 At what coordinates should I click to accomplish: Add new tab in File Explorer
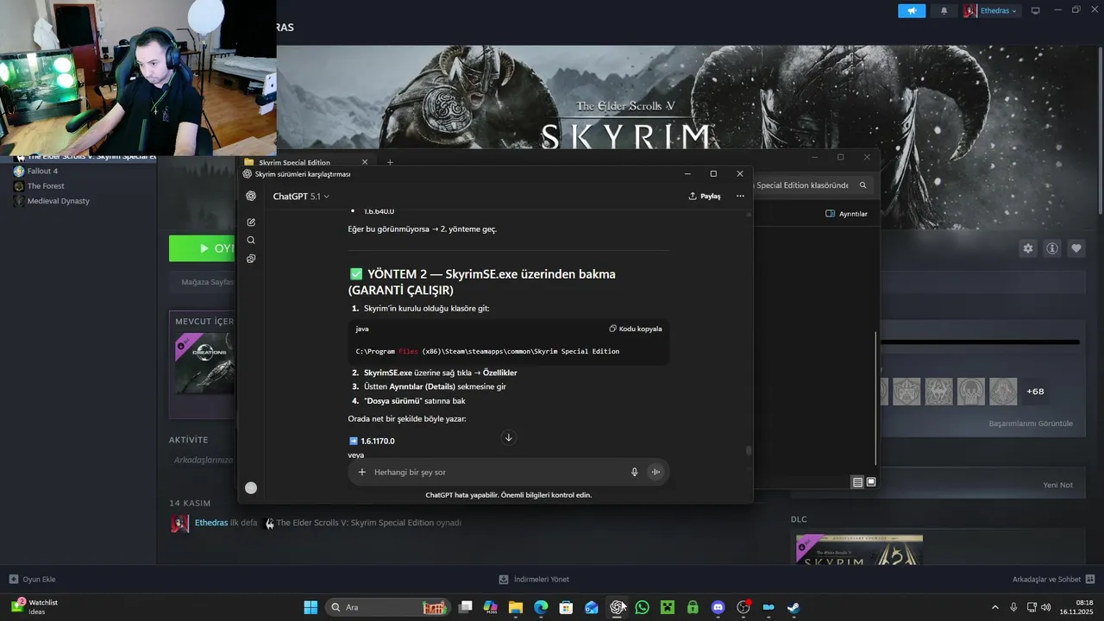point(390,162)
